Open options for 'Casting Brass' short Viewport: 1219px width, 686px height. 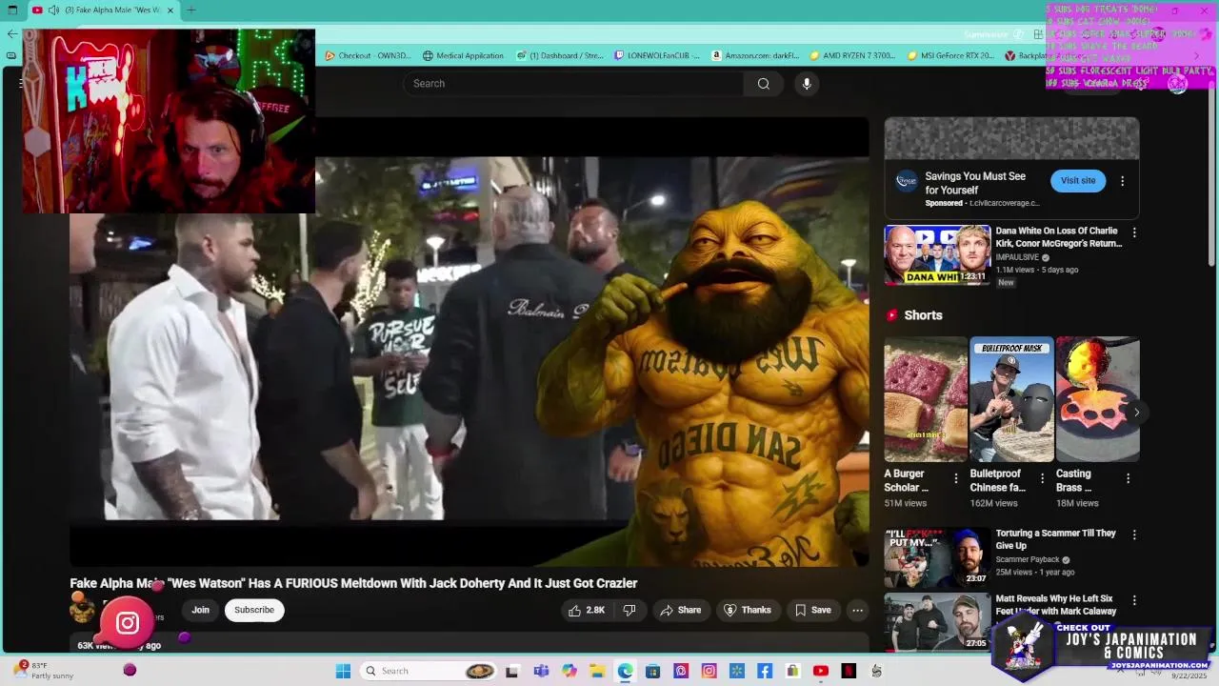[x=1128, y=478]
